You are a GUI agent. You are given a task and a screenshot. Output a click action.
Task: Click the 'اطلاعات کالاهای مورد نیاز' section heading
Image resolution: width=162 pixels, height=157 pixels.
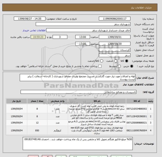click(138, 85)
